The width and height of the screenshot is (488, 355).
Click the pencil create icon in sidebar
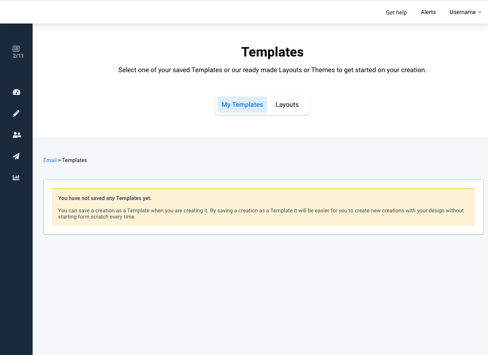(16, 113)
